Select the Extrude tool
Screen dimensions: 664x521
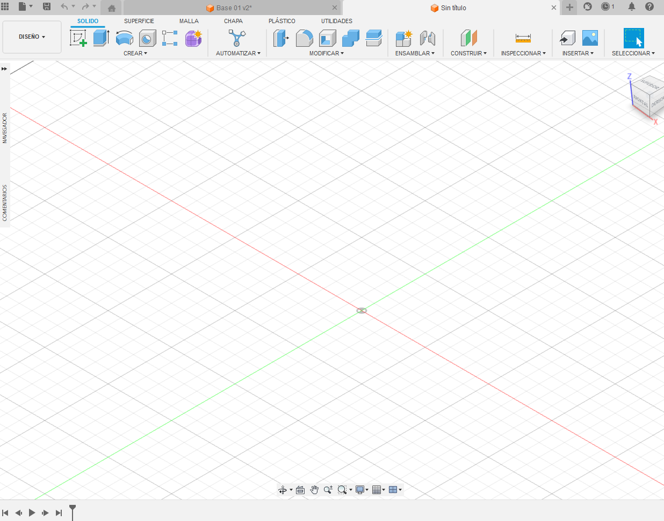[101, 38]
